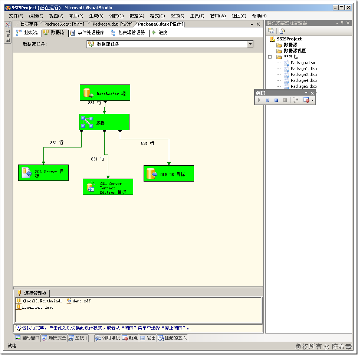Open the document tab list dropdown arrow
The width and height of the screenshot is (358, 355).
pos(252,24)
